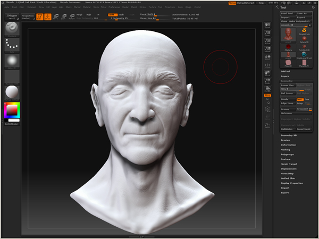Click the Load Tool button

[287, 13]
